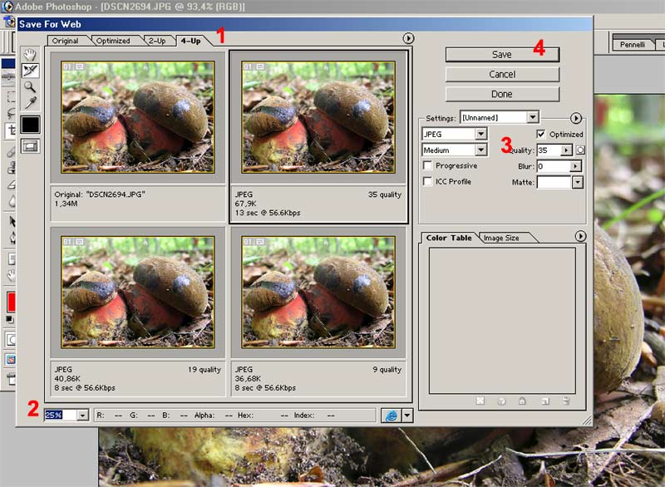The image size is (665, 487).
Task: Open the zoom level 25% dropdown
Action: point(82,415)
